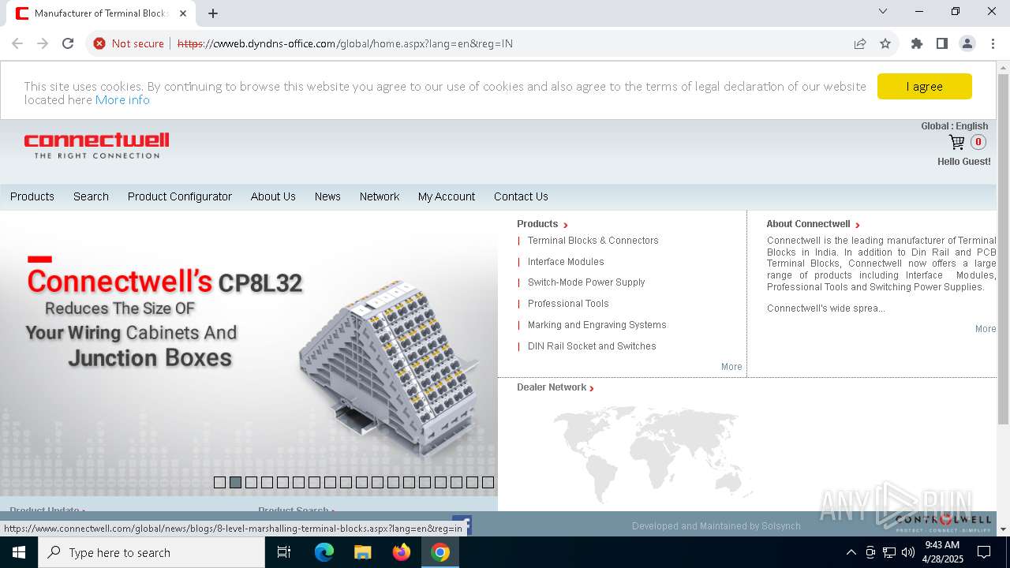Bookmark this page with star icon

point(885,43)
